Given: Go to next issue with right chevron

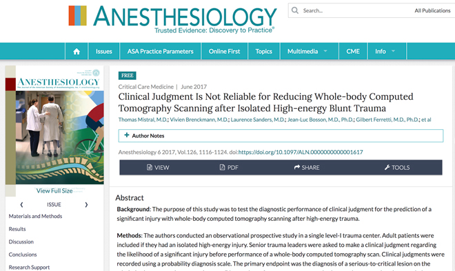Looking at the screenshot, I should pyautogui.click(x=86, y=205).
